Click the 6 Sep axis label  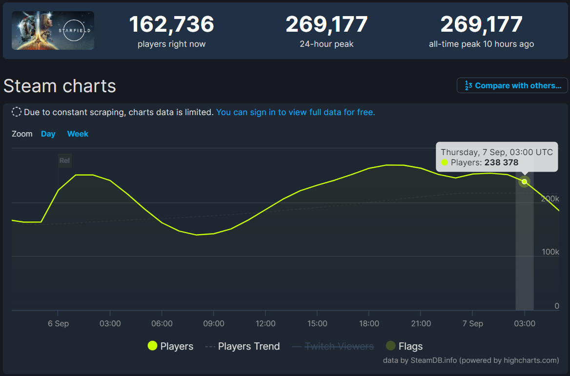click(58, 323)
